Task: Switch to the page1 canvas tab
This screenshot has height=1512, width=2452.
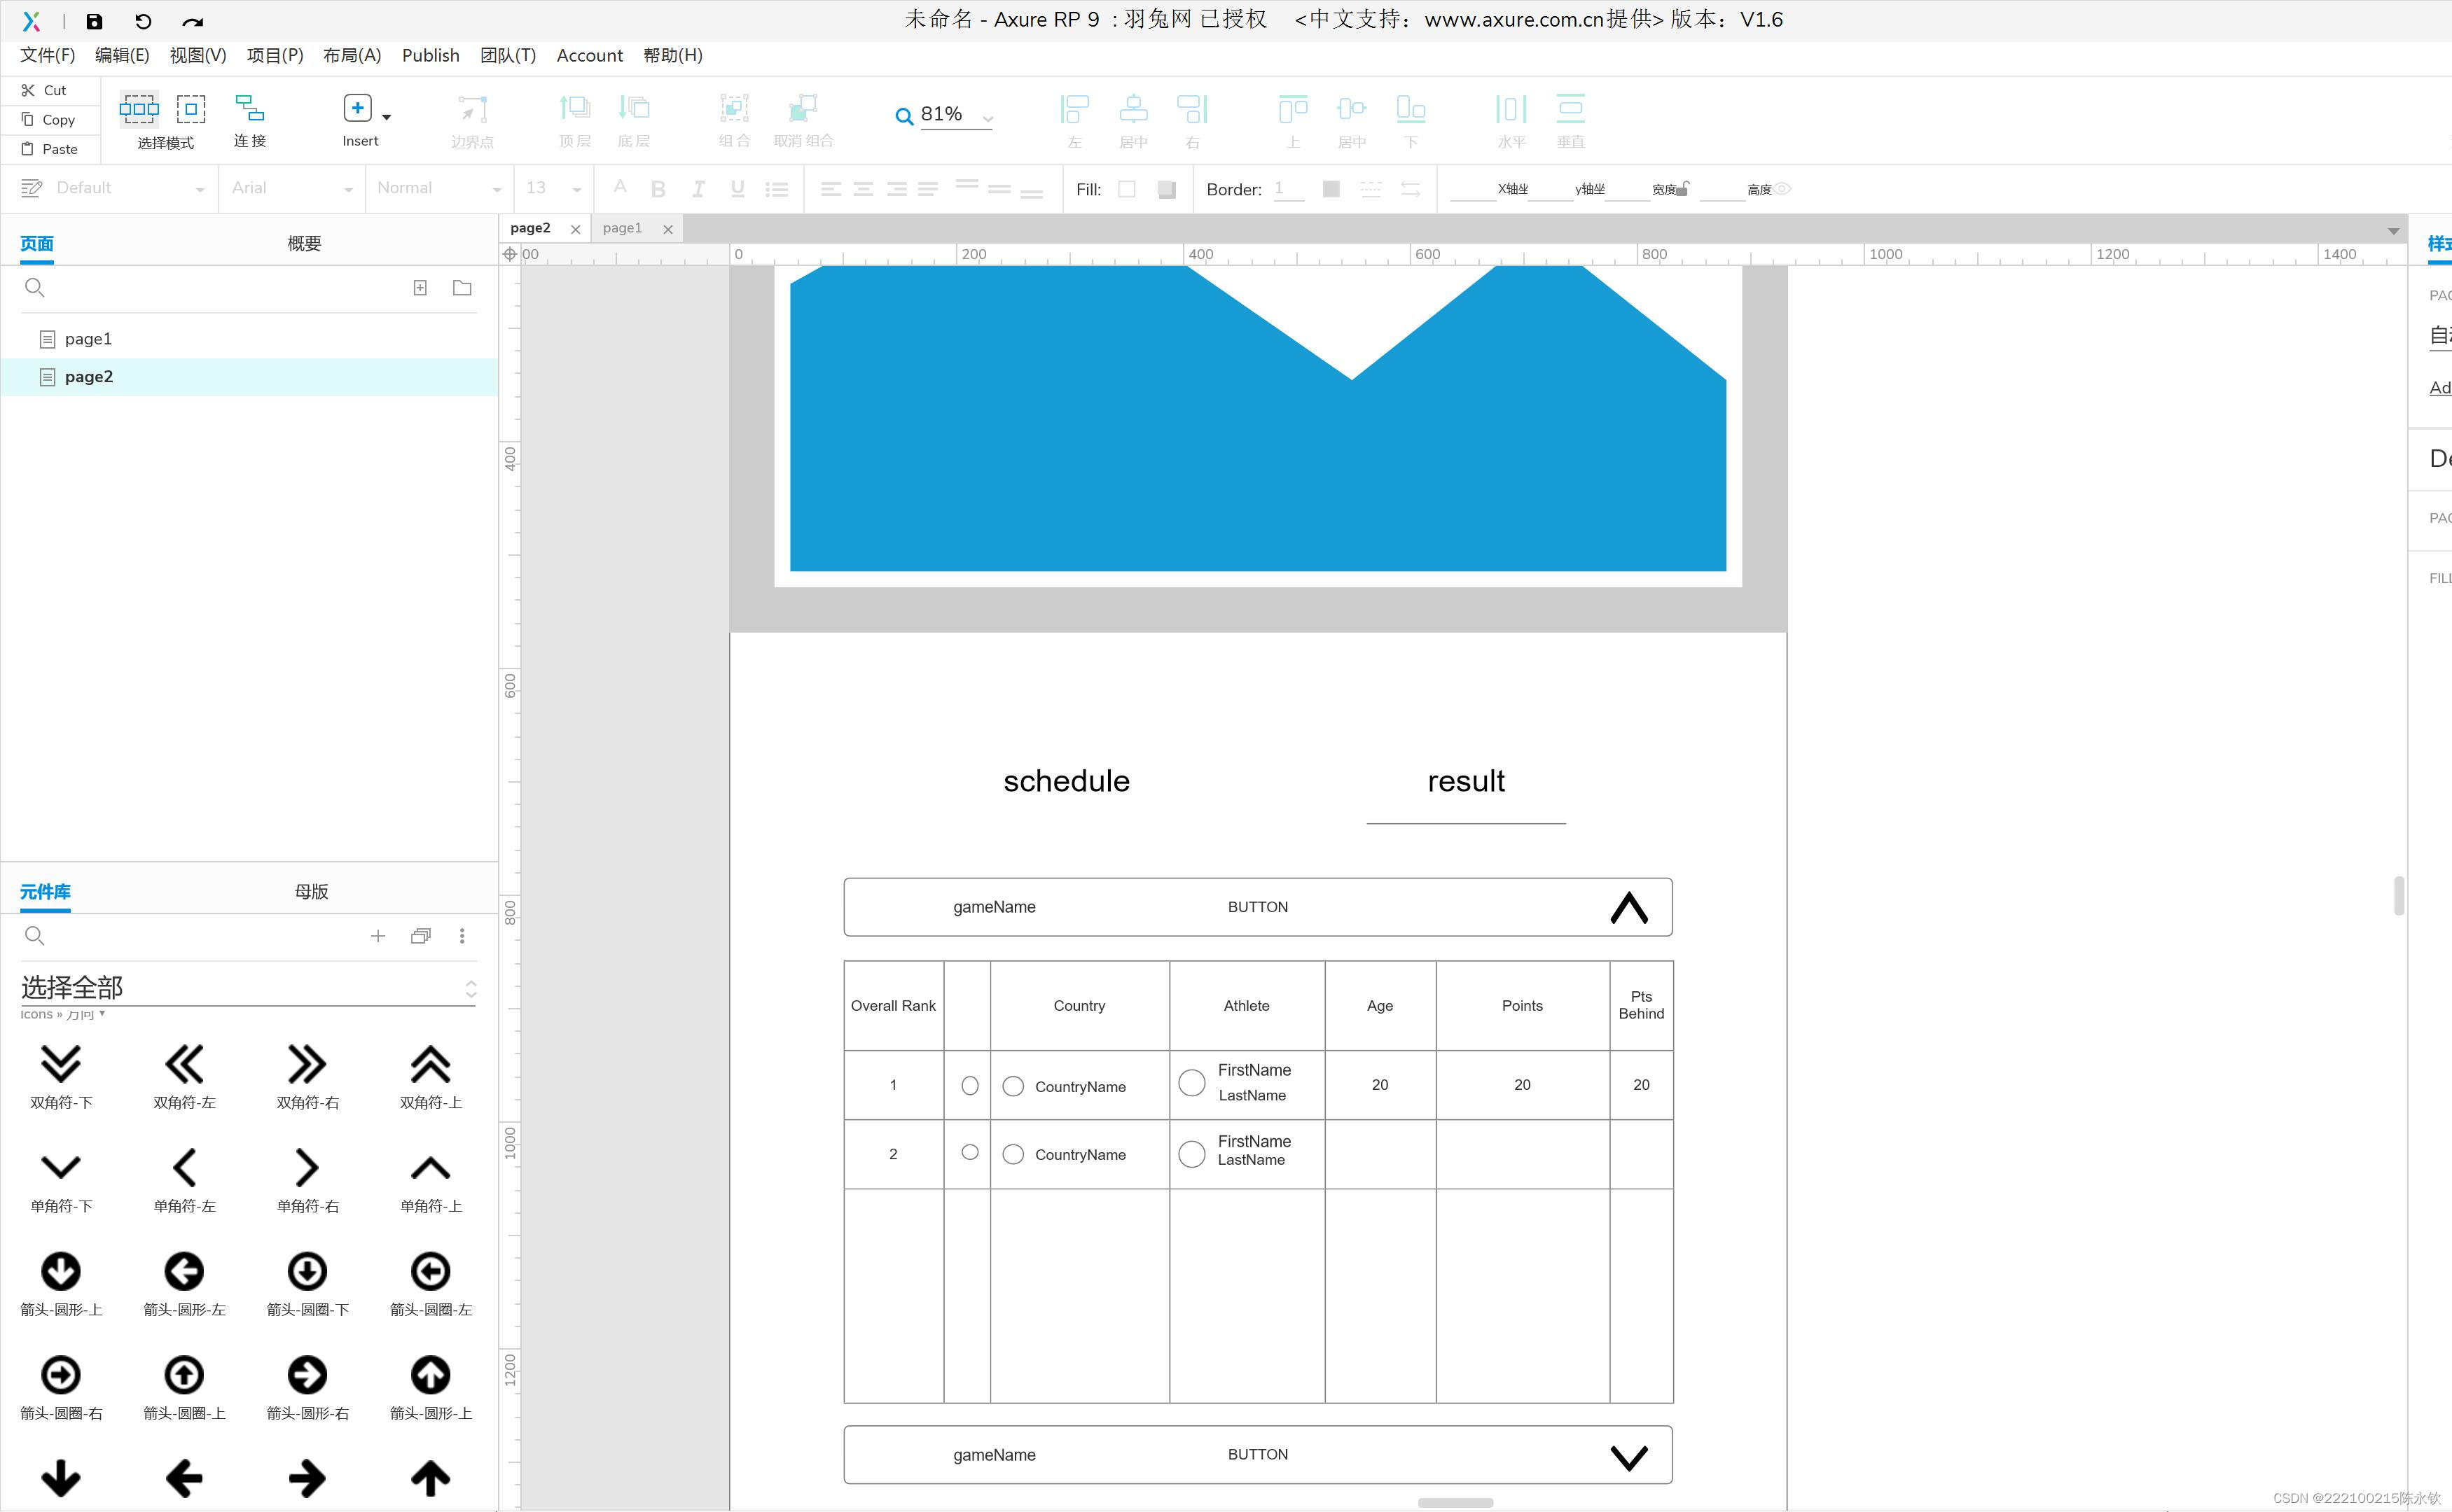Action: point(622,228)
